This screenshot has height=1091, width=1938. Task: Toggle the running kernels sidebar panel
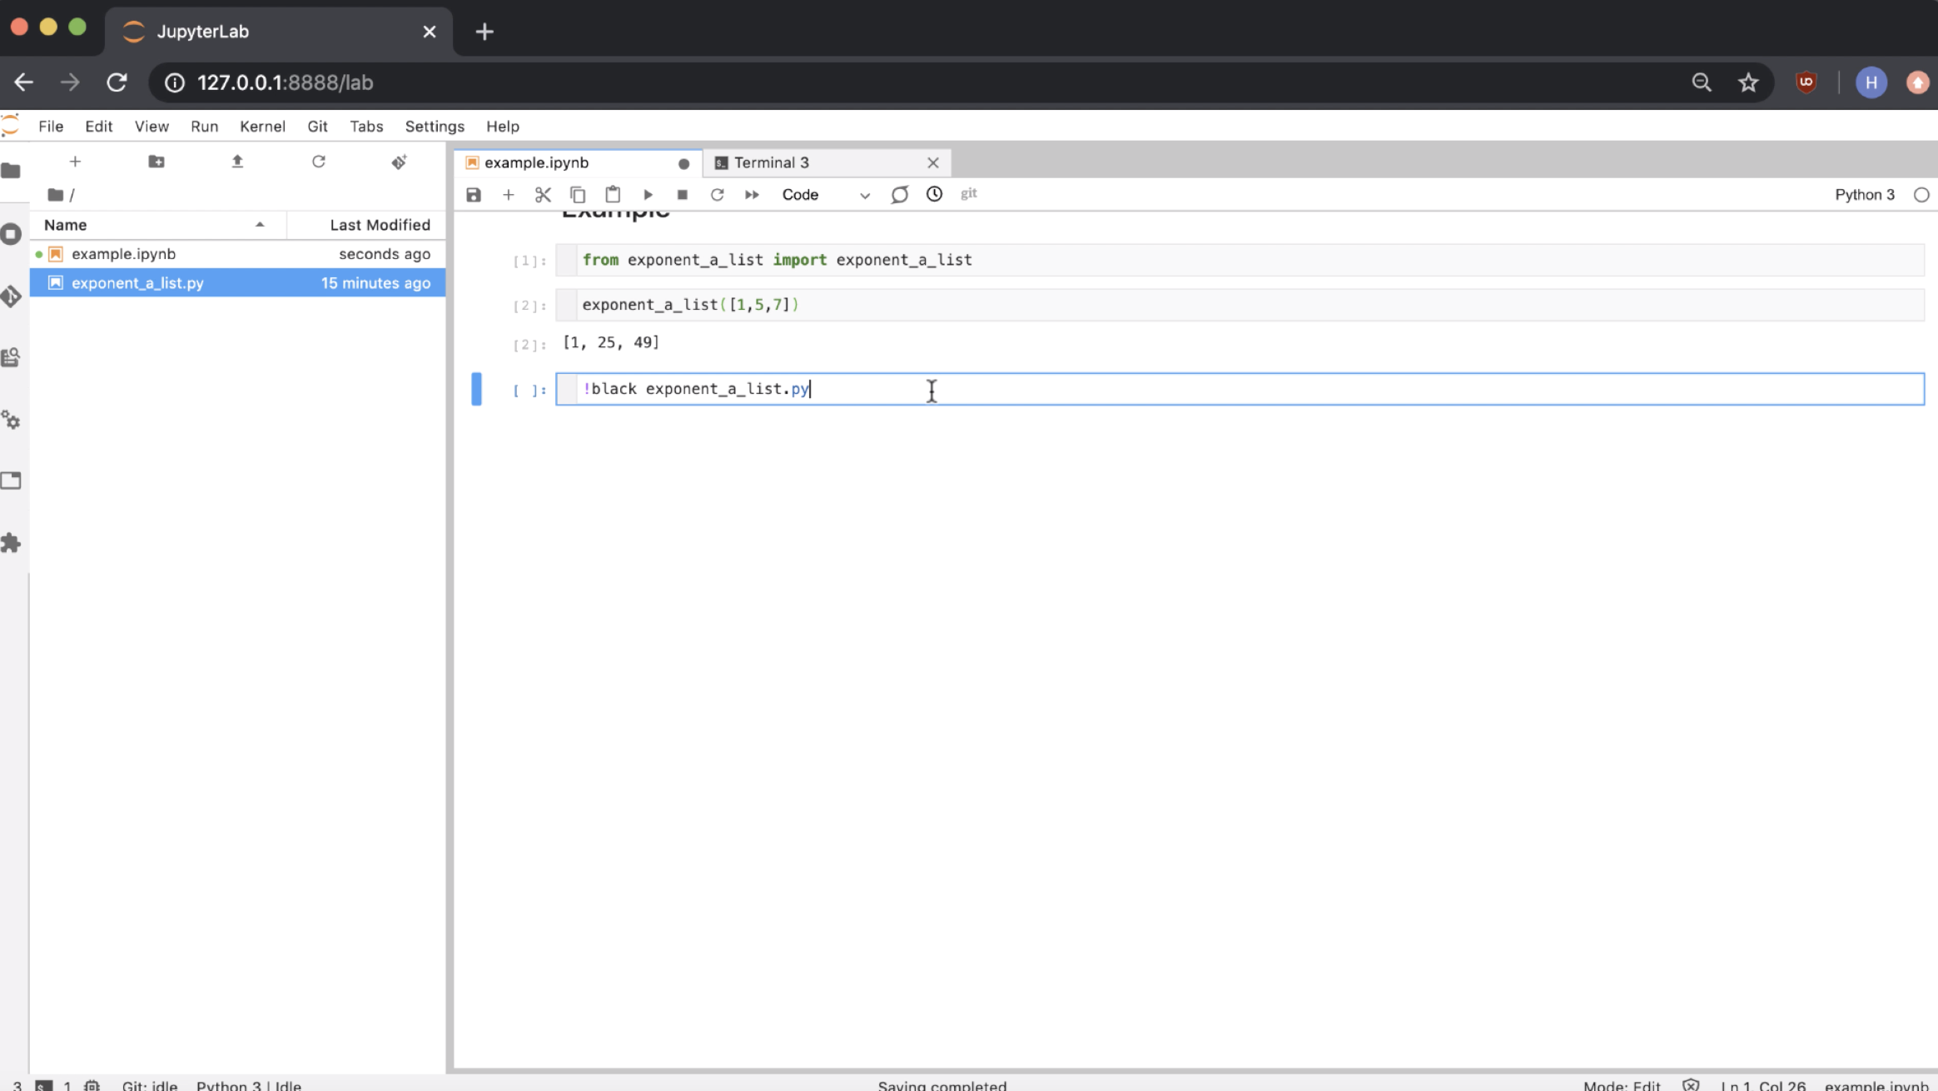(x=12, y=234)
